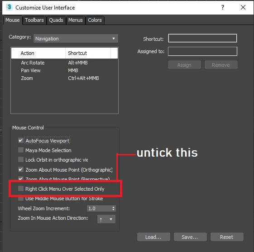This screenshot has width=254, height=252.
Task: Enable Maya Mode Selection checkbox
Action: tap(21, 150)
